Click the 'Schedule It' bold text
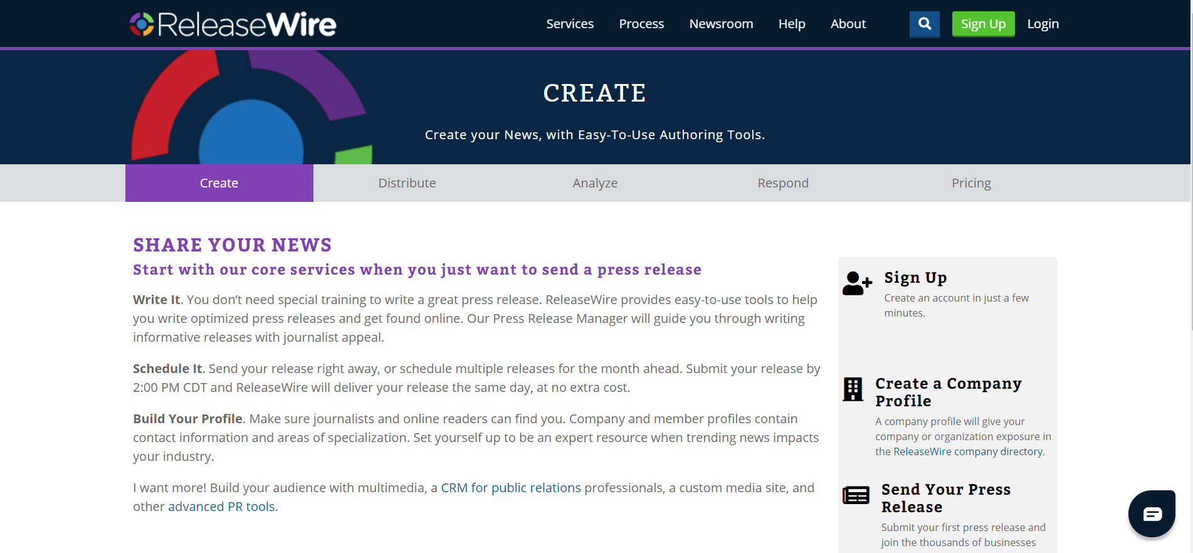Screen dimensions: 1193x553 (167, 369)
